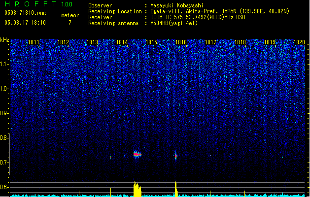Image resolution: width=310 pixels, height=197 pixels.
Task: Click the 1818 time marker
Action: pyautogui.click(x=240, y=42)
